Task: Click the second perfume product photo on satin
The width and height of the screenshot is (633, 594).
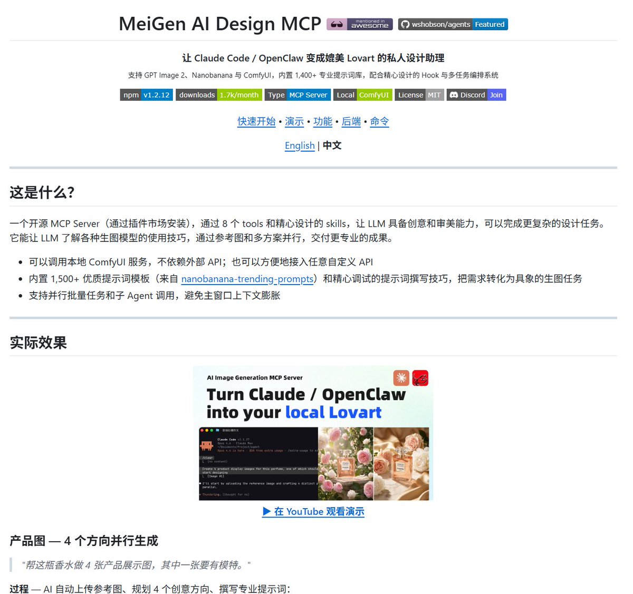Action: coord(401,464)
